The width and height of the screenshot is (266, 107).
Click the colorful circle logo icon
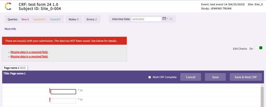tap(8, 6)
